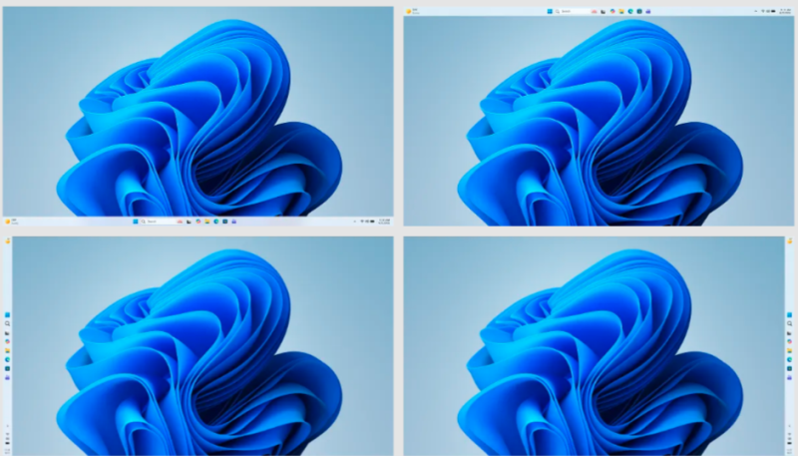Viewport: 798px width, 456px height.
Task: Open File Explorer on bottom taskbar desktop
Action: (x=207, y=222)
